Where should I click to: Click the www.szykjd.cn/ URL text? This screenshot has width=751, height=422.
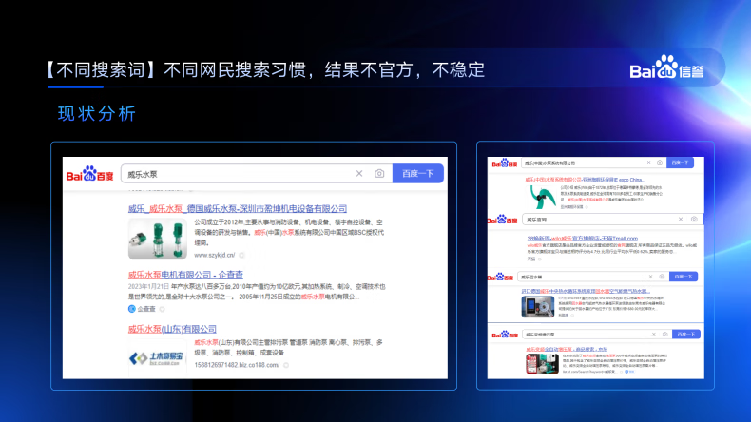[215, 255]
